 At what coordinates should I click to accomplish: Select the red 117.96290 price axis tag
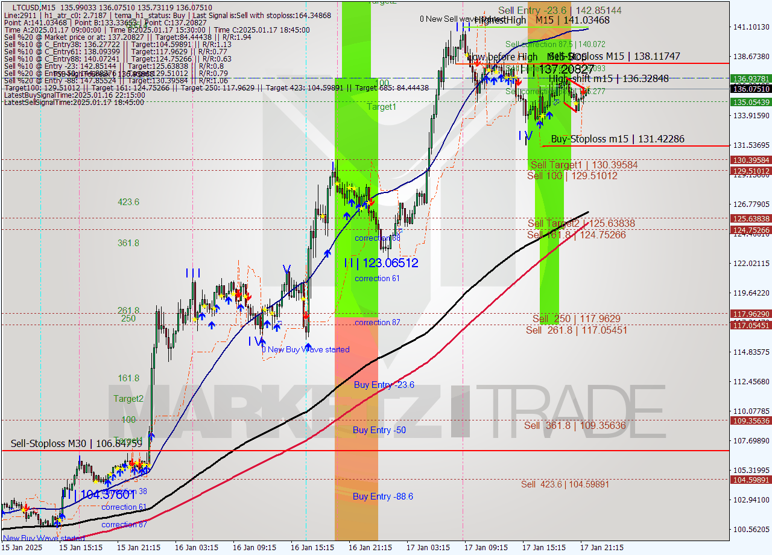tap(751, 314)
